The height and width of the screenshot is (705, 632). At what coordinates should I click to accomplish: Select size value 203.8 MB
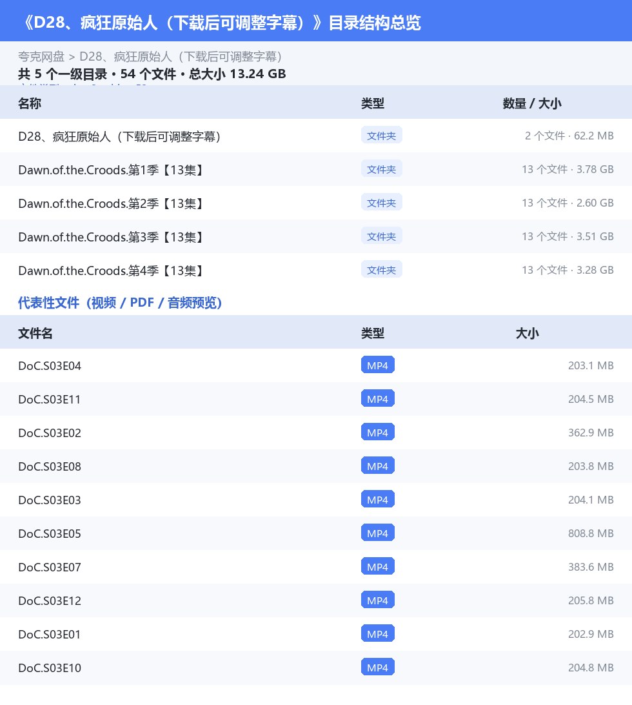[591, 466]
